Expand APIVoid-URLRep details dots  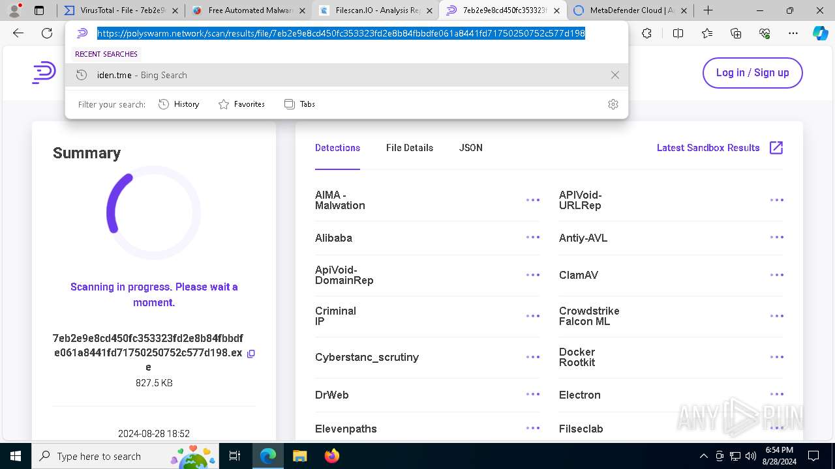(776, 200)
